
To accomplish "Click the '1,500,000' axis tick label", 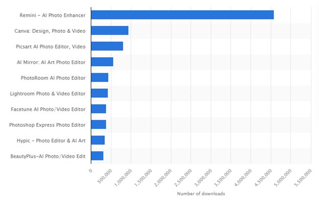I will pyautogui.click(x=143, y=177).
